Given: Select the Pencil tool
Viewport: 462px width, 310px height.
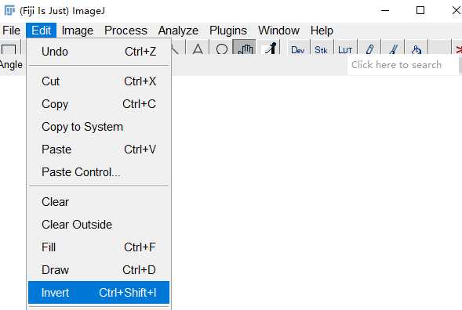Looking at the screenshot, I should (x=369, y=49).
